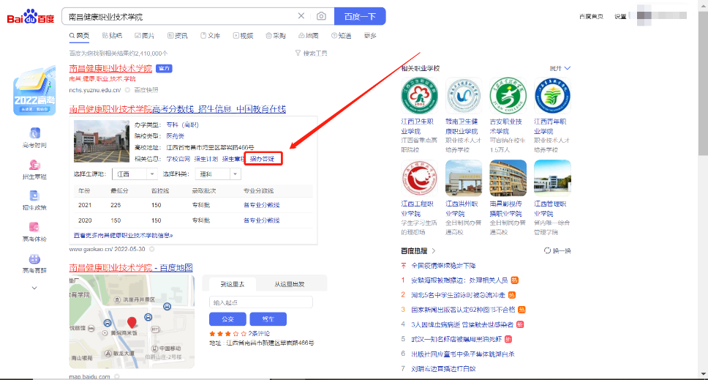Open the 2022高考 banner icon
Image resolution: width=708 pixels, height=380 pixels.
(x=34, y=91)
